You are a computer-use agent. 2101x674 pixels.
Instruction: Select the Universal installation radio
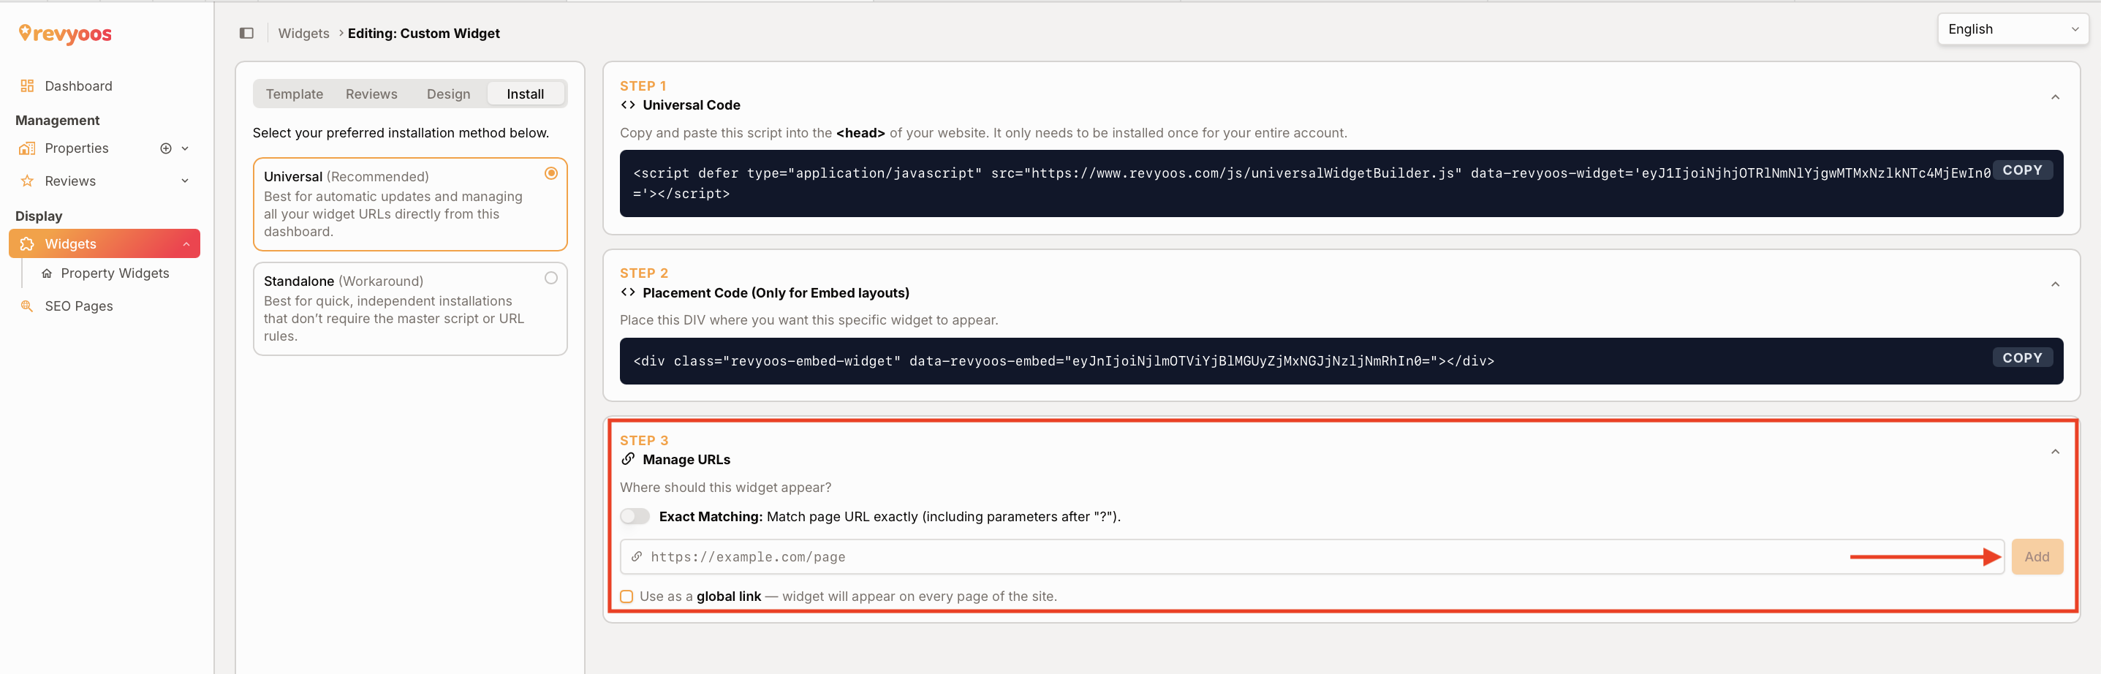point(551,173)
